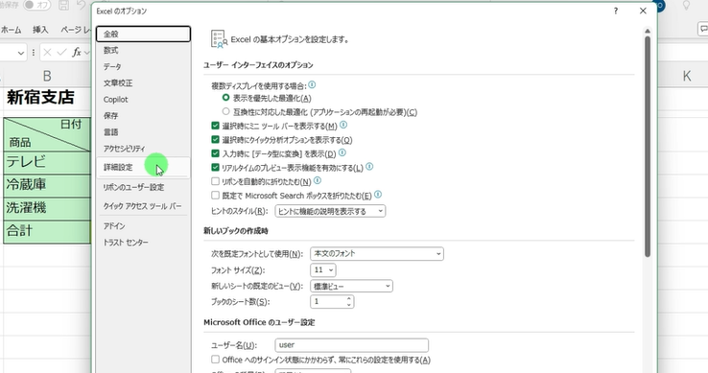Screen dimensions: 708x373
Task: Close the Excel のオプション dialog
Action: (643, 11)
